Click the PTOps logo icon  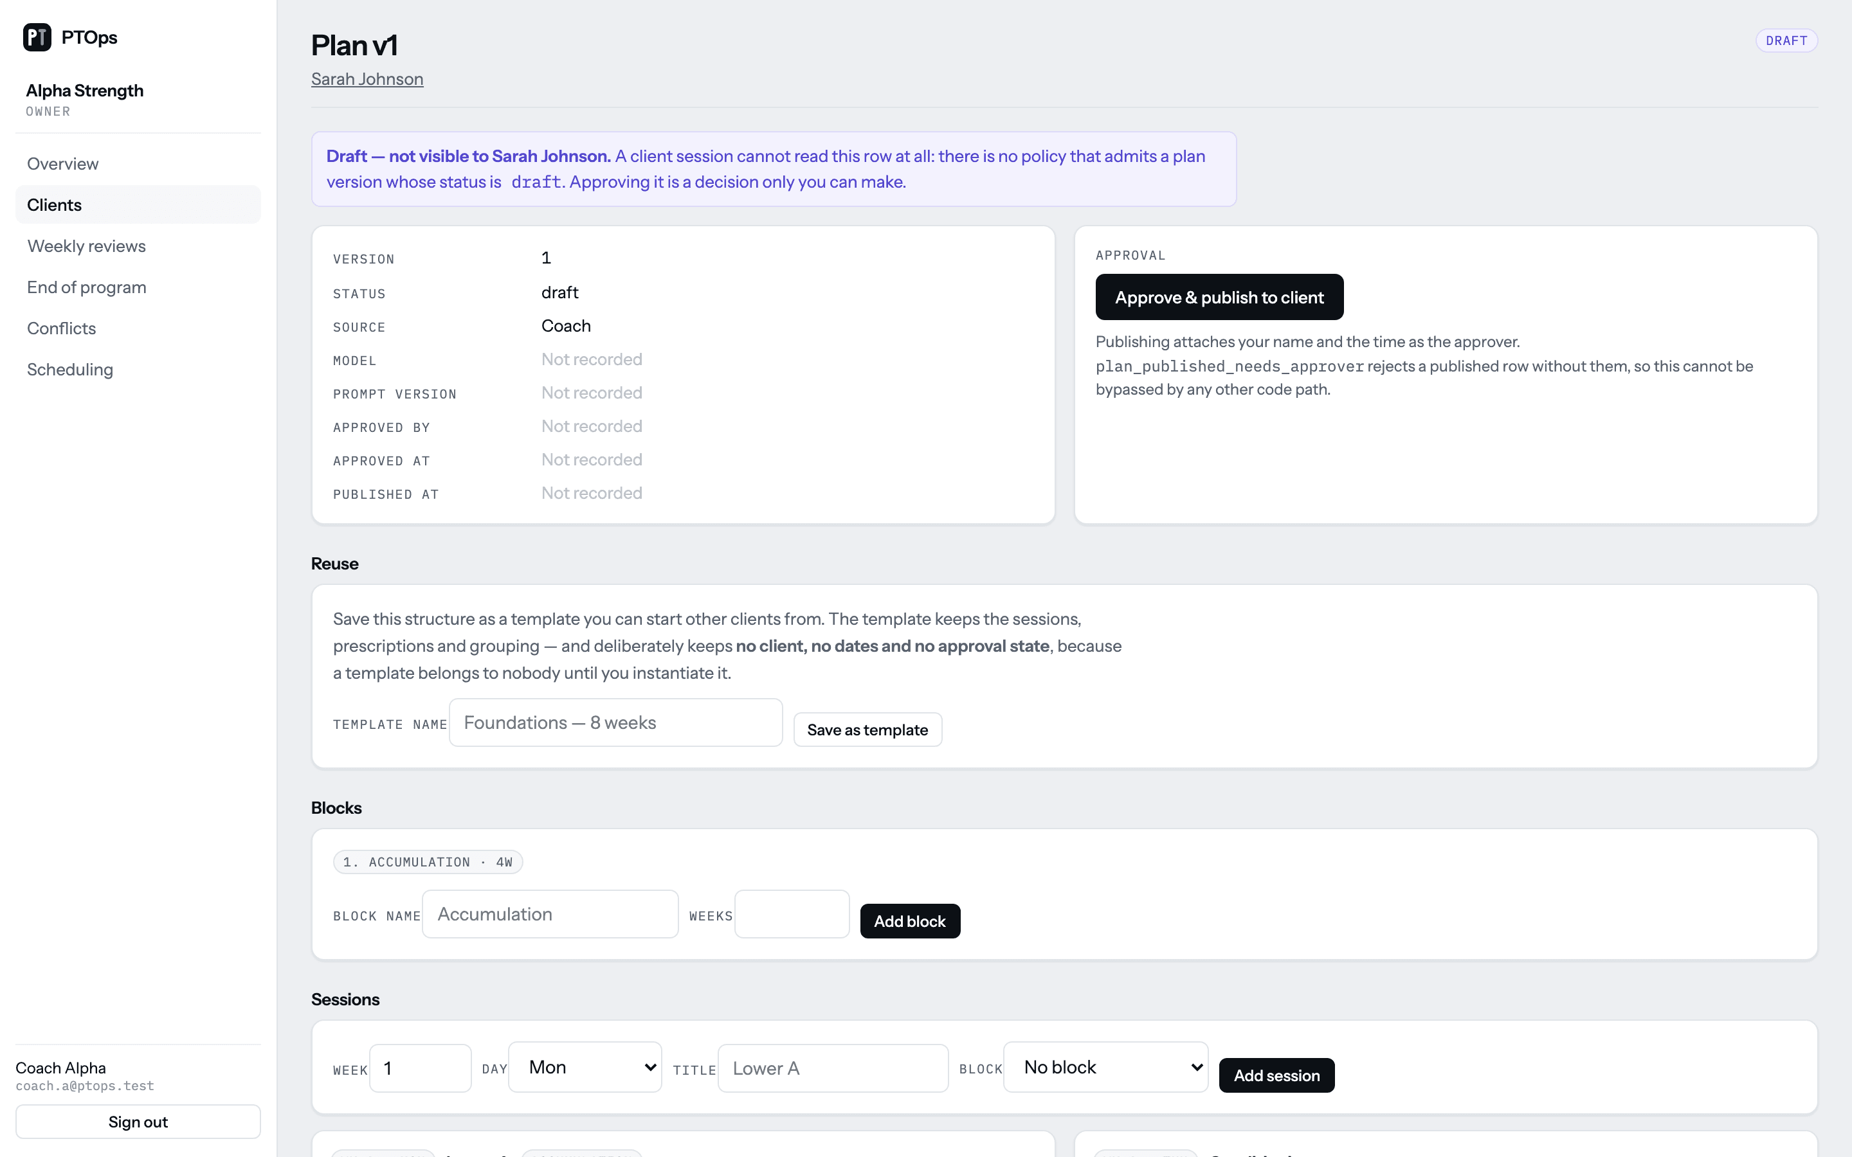(37, 37)
